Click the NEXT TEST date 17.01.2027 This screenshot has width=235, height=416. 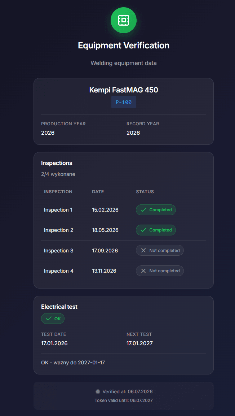pyautogui.click(x=139, y=343)
